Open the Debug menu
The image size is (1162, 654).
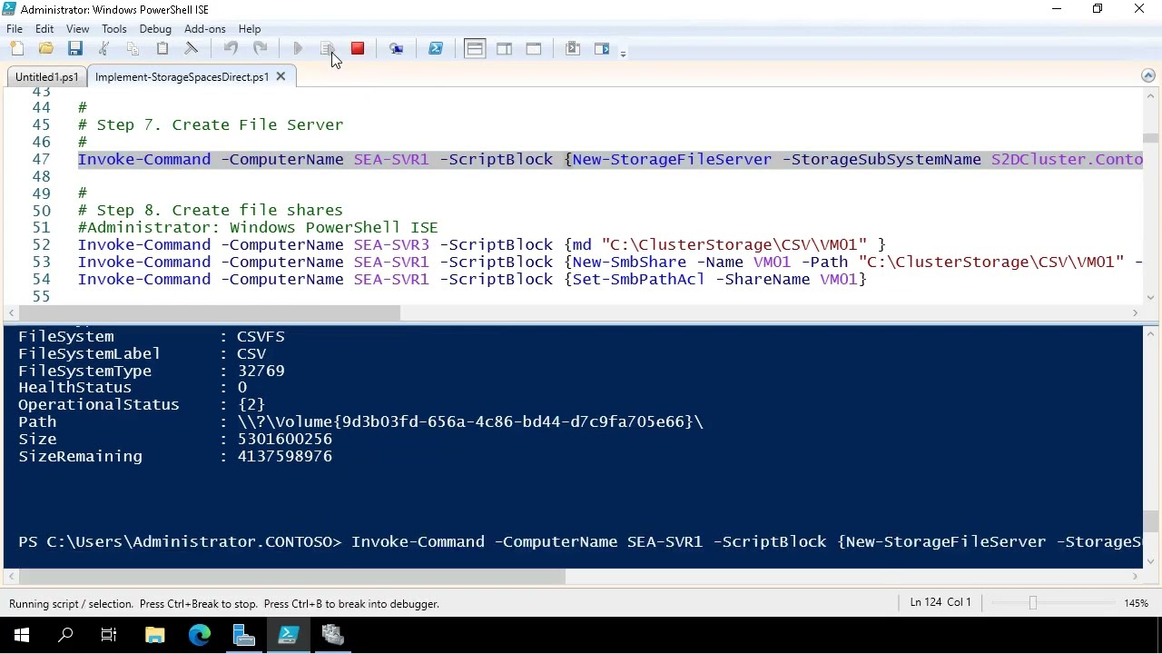point(155,29)
